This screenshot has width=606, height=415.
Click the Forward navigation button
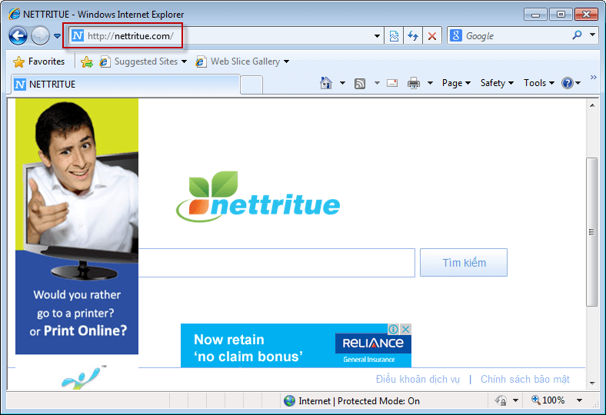tap(40, 36)
